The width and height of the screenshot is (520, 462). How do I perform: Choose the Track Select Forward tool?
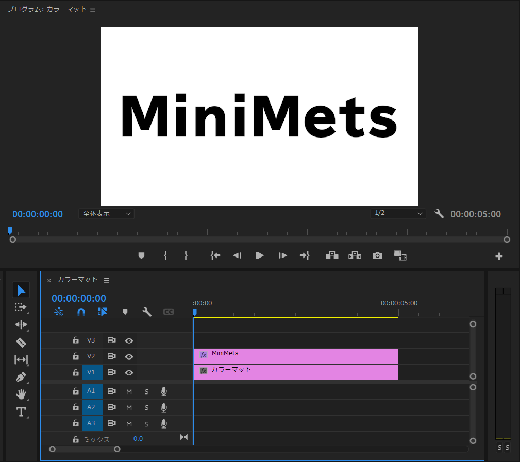tap(21, 307)
